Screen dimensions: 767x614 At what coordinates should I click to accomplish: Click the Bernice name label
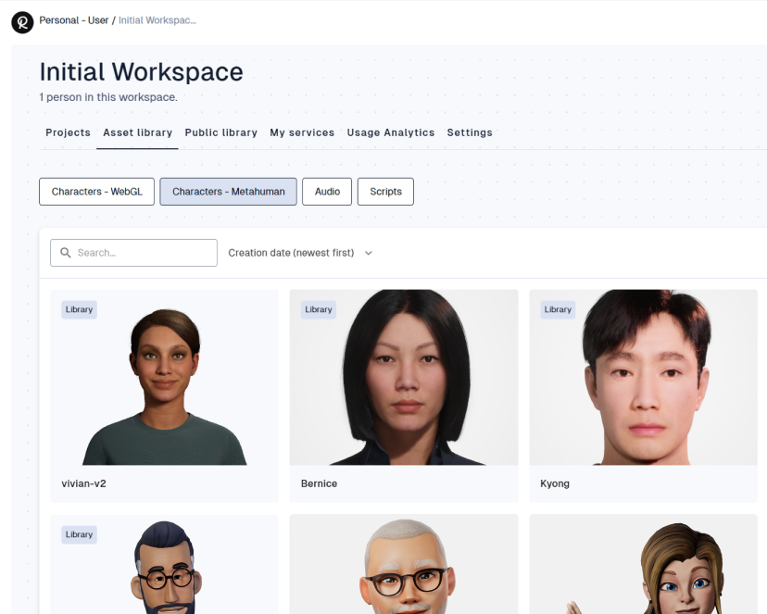tap(319, 483)
